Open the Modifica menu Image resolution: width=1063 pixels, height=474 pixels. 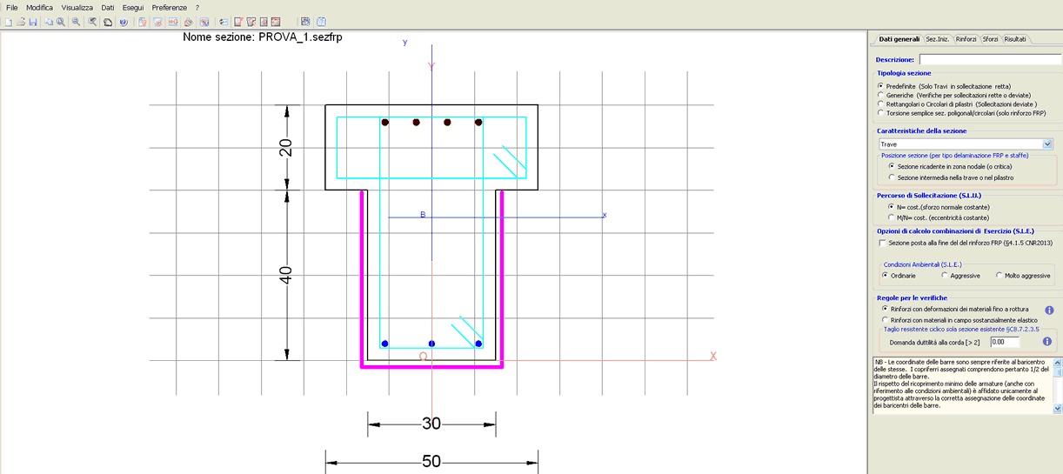point(39,7)
